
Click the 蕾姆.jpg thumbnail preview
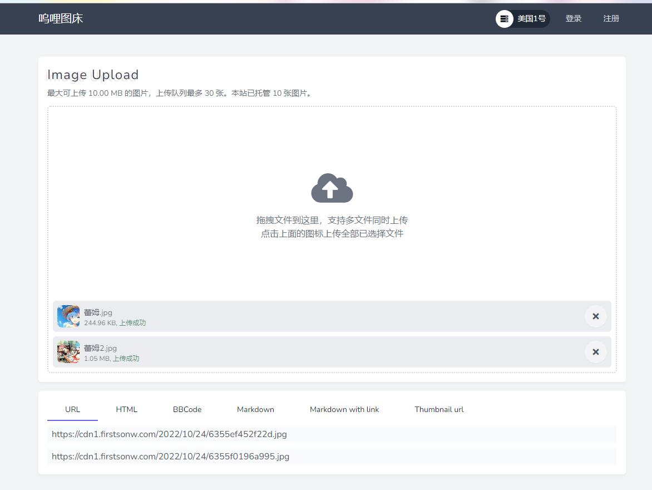tap(68, 316)
